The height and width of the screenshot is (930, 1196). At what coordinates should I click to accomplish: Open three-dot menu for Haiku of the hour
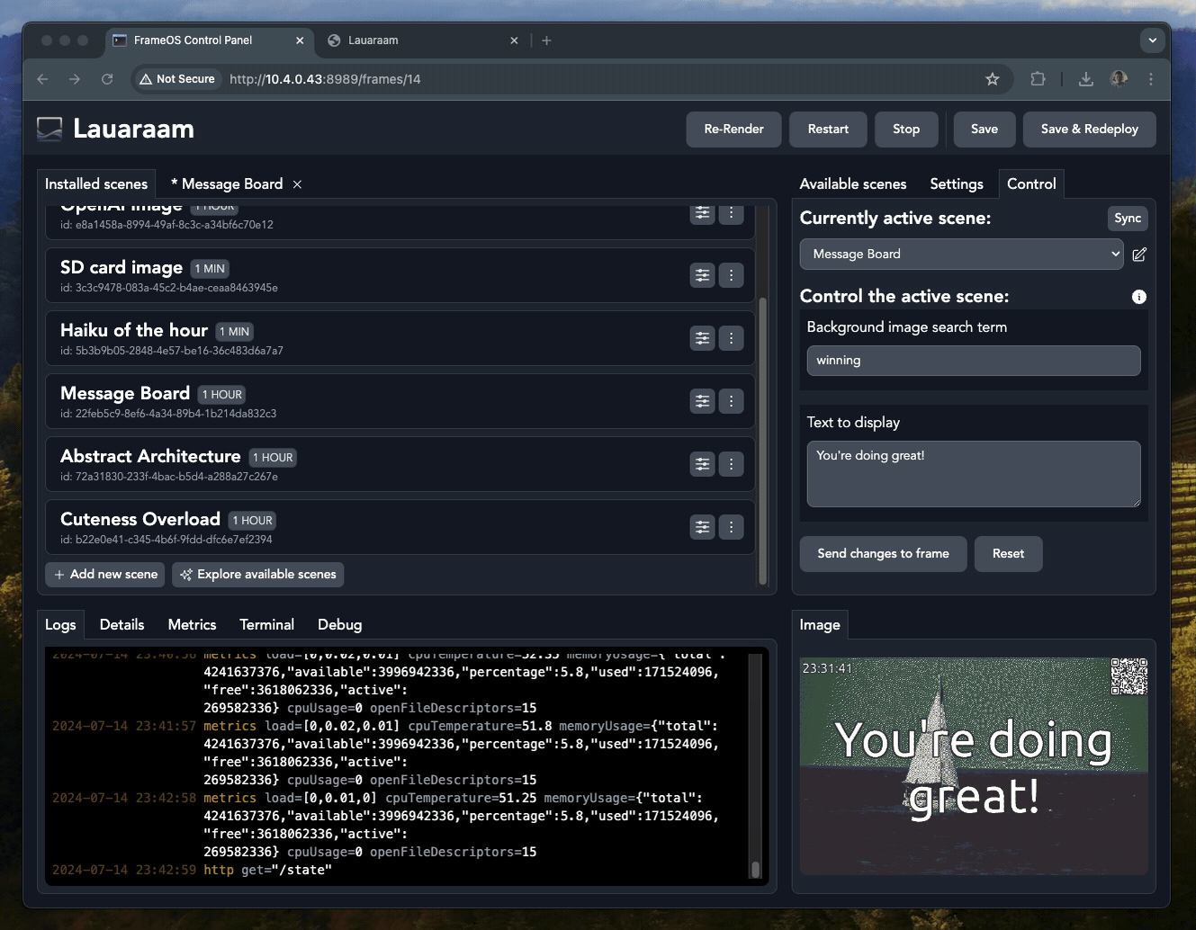click(731, 338)
